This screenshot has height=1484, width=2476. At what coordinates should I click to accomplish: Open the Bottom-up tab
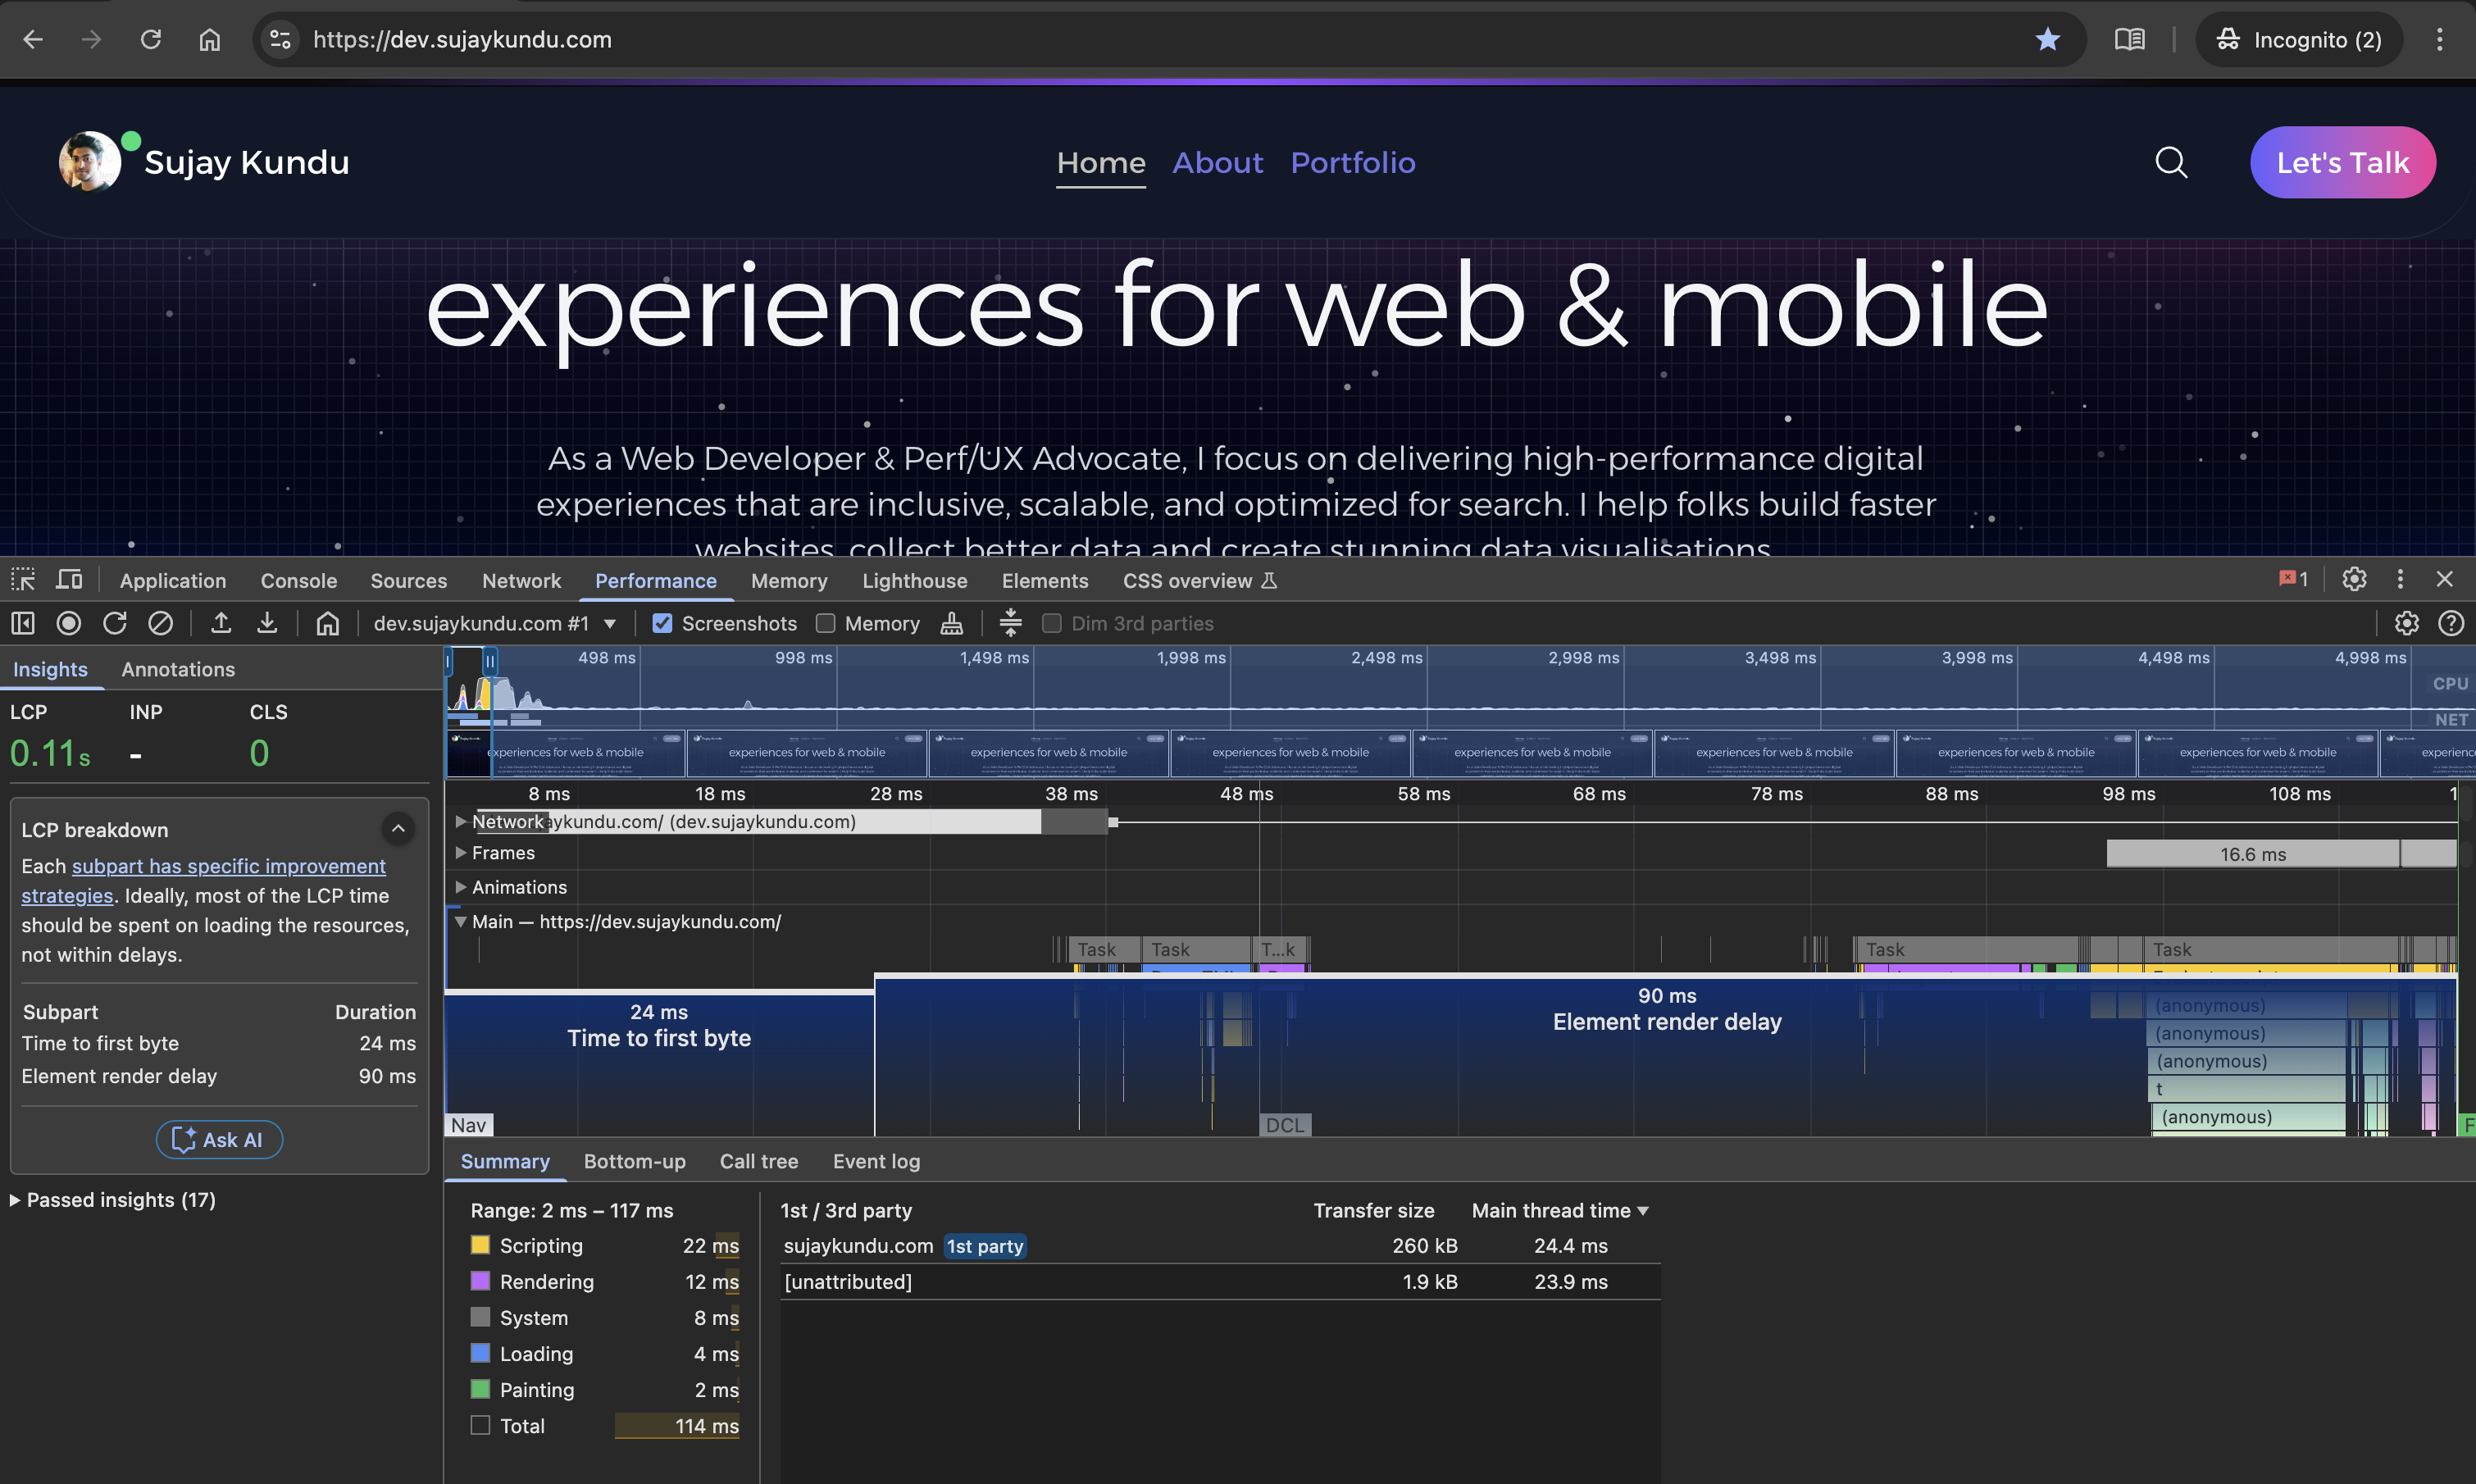coord(634,1161)
